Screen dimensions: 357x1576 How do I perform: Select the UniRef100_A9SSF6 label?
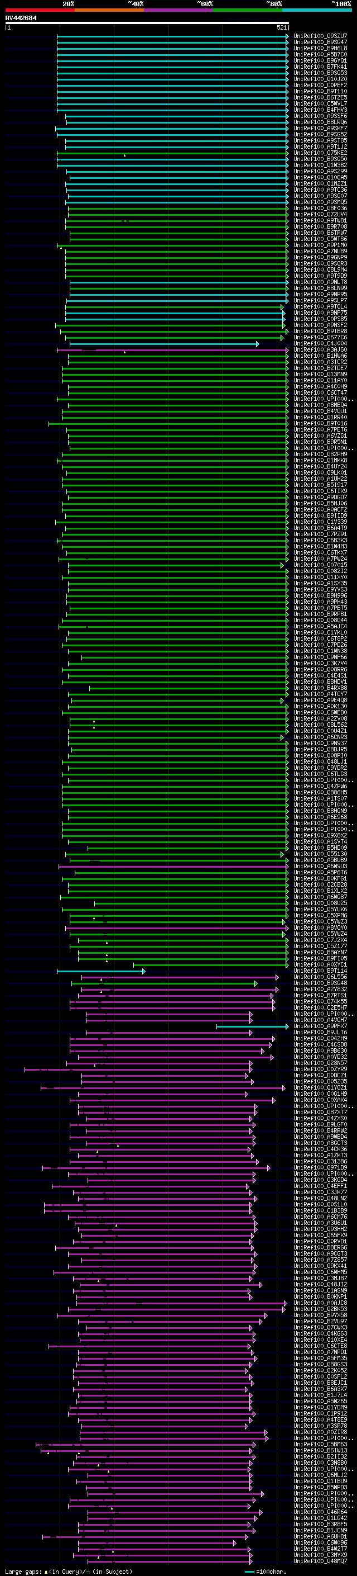coord(320,116)
